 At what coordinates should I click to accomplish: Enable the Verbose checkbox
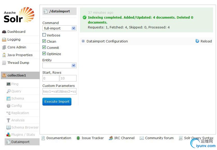44,35
